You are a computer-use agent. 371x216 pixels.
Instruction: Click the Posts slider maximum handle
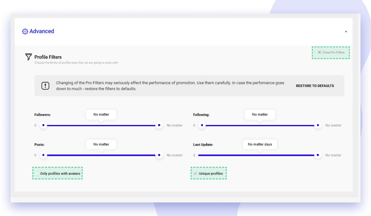point(159,155)
